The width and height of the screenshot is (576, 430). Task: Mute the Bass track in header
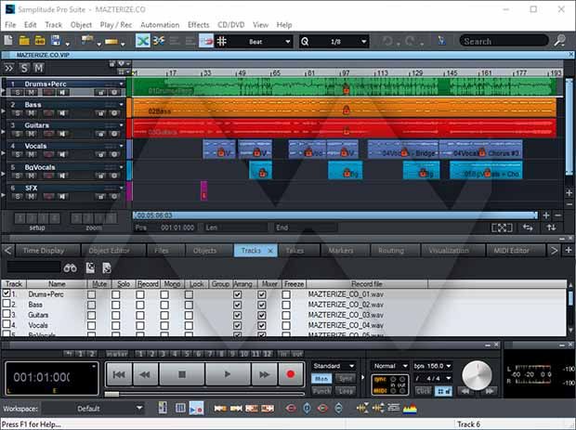(x=32, y=113)
